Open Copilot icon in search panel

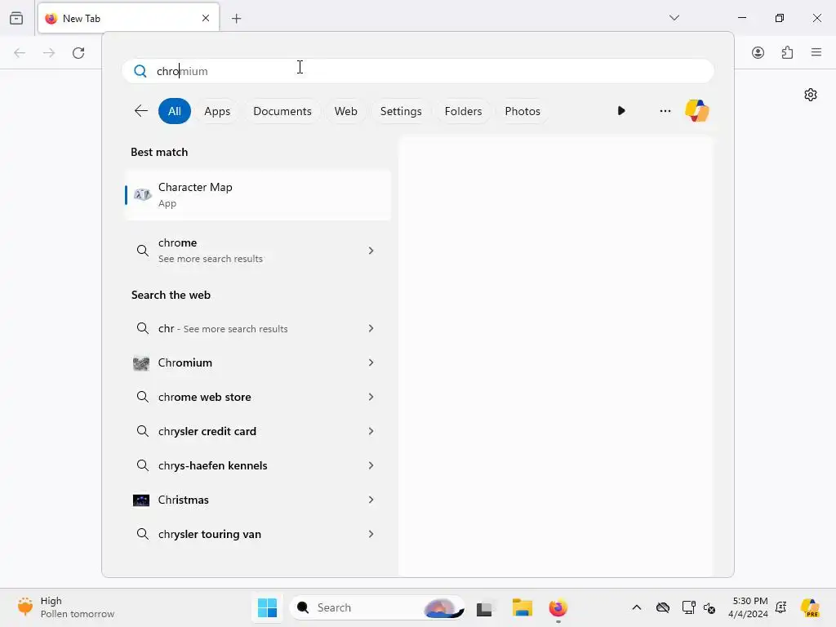[697, 111]
